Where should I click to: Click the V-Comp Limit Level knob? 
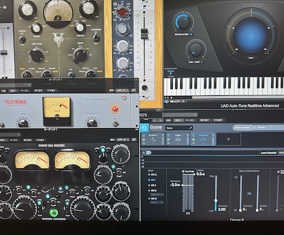point(37,56)
